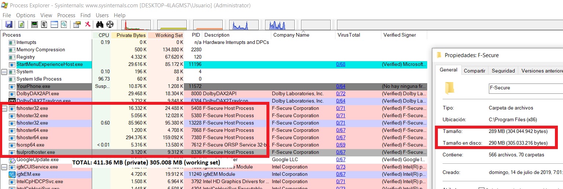Image resolution: width=563 pixels, height=189 pixels.
Task: Sort by the VirusTotal column header
Action: pyautogui.click(x=358, y=35)
